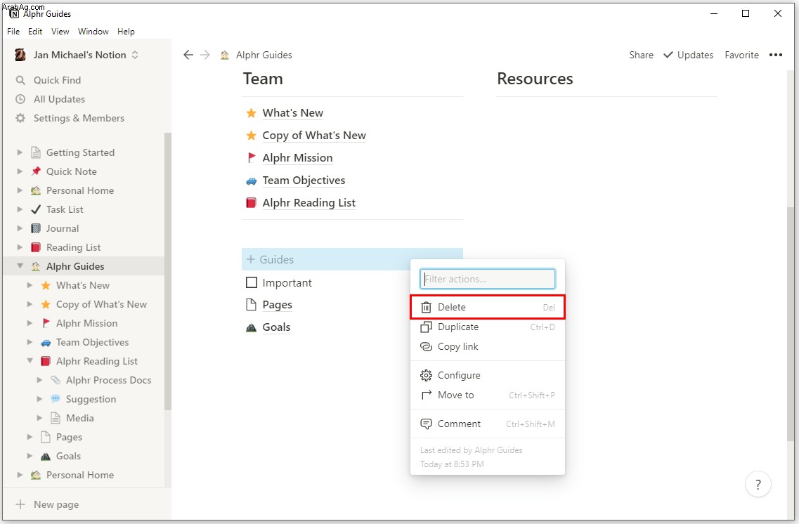Click the Team heading text

click(x=263, y=79)
